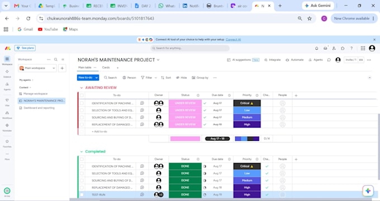Screen dimensions: 380x201
Task: Open Workflows in the left rail
Action: coord(7,115)
